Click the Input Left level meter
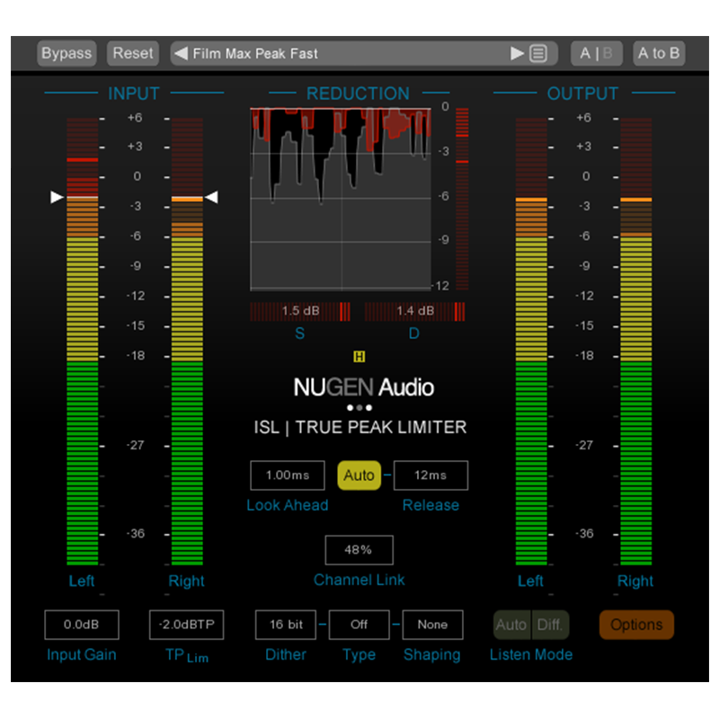This screenshot has height=719, width=719. coord(82,342)
